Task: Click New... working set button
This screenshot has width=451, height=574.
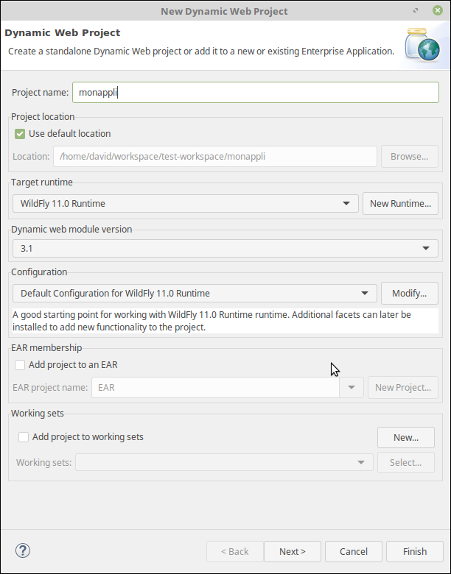Action: coord(406,437)
